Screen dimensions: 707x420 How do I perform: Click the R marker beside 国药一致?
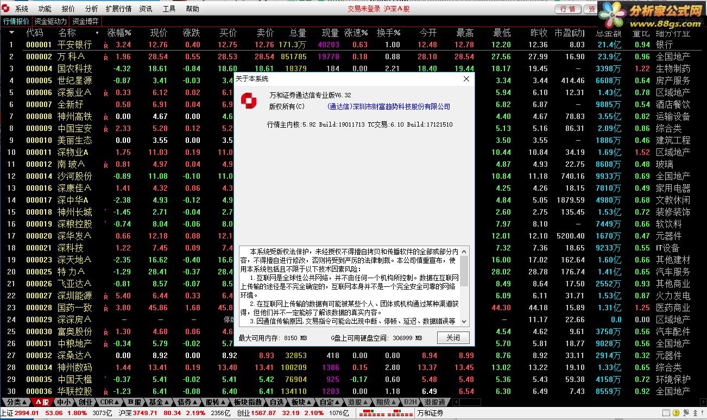(x=106, y=308)
